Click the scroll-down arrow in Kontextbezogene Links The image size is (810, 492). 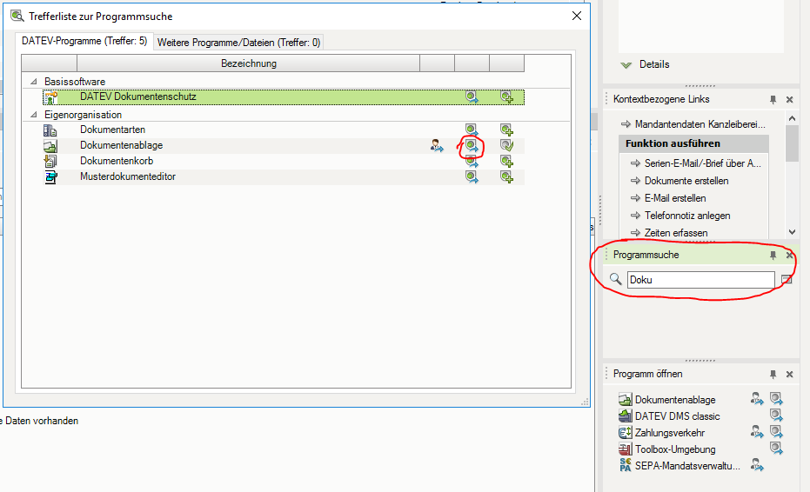[x=792, y=232]
